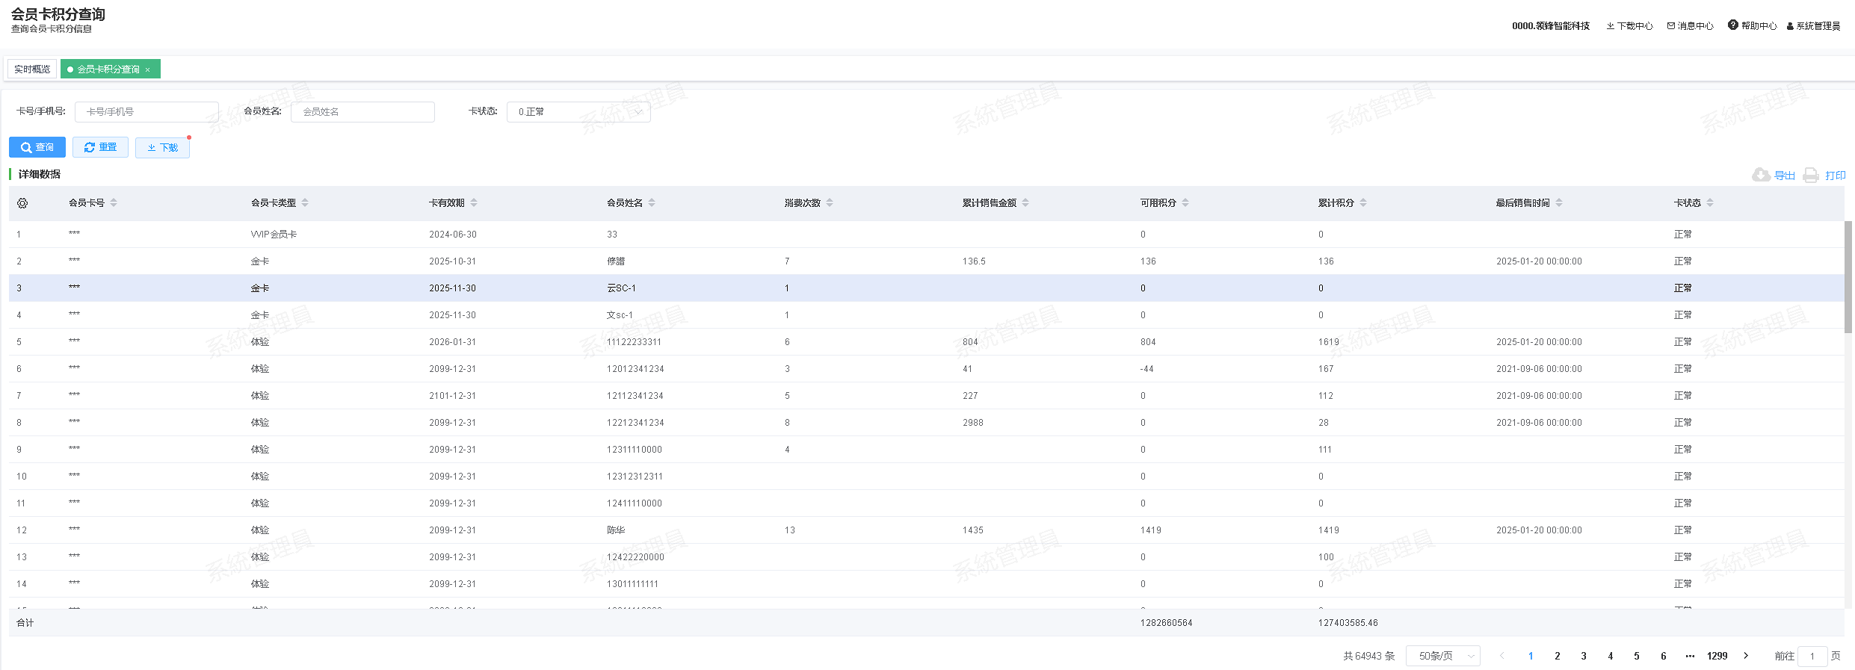Open the help center
Image resolution: width=1855 pixels, height=670 pixels.
coord(1752,25)
